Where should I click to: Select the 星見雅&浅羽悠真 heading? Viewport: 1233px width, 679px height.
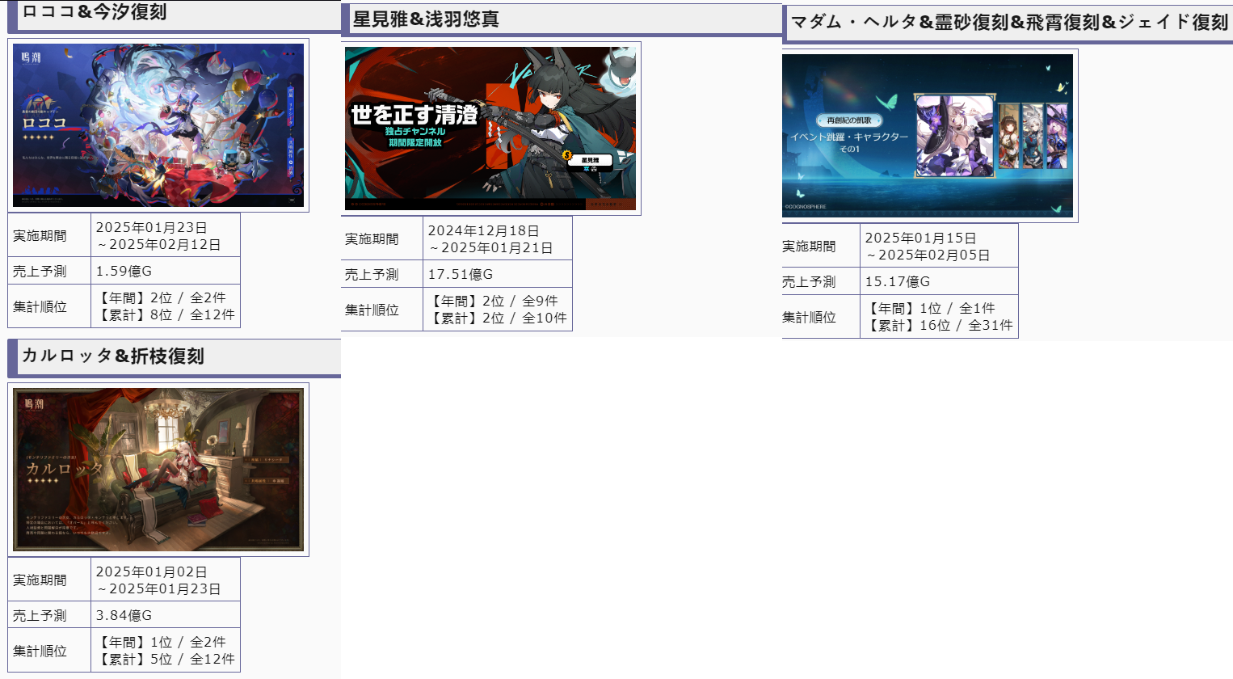click(x=426, y=19)
